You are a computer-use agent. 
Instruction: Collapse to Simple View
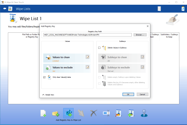tap(48, 95)
